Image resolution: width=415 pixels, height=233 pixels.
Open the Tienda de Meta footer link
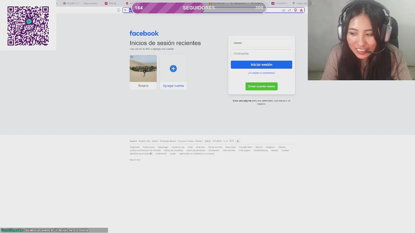[215, 147]
